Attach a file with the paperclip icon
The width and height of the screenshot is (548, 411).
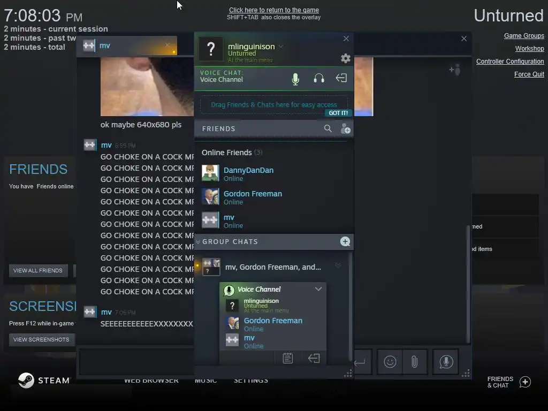[415, 362]
